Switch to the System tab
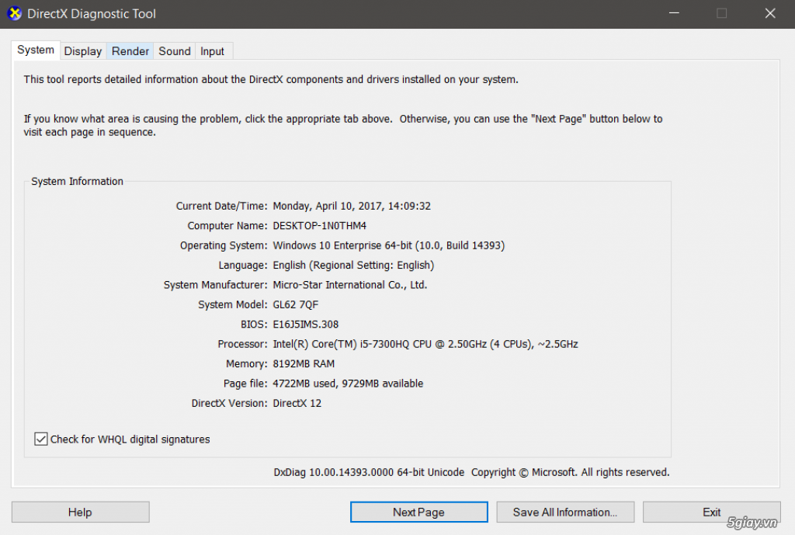The height and width of the screenshot is (535, 795). coord(36,50)
